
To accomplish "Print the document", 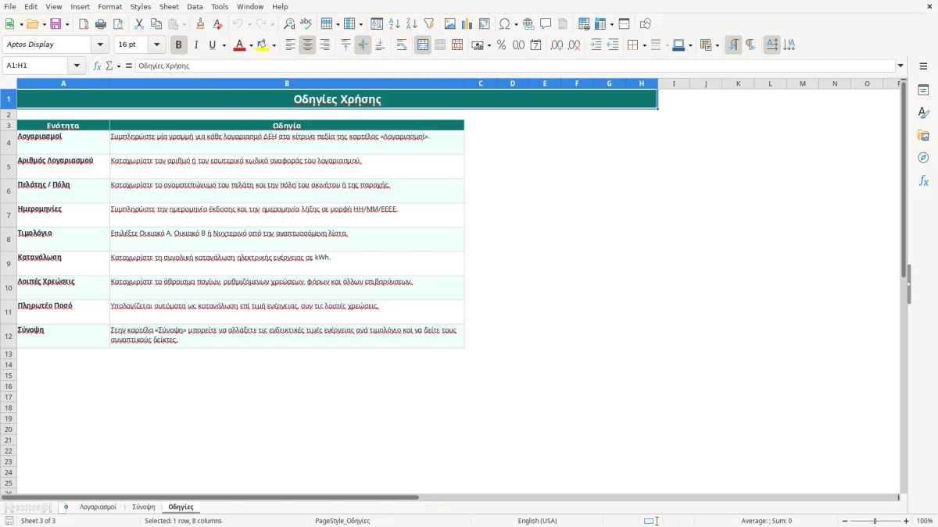I will pyautogui.click(x=101, y=24).
